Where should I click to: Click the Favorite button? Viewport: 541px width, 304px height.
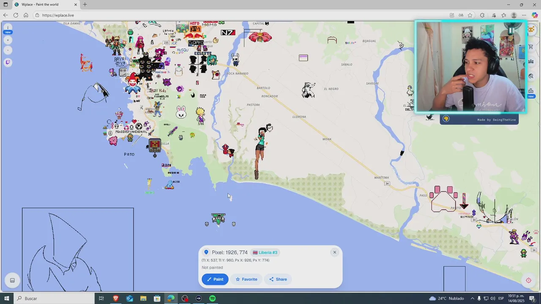click(246, 279)
